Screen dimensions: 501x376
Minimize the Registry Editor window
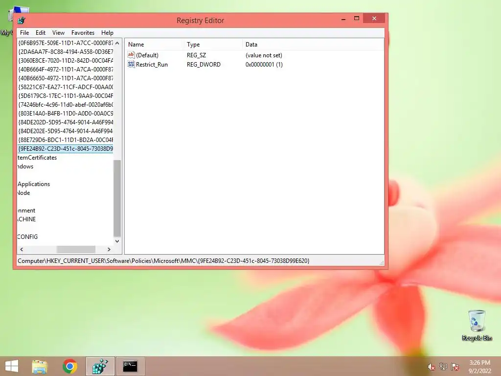(343, 19)
